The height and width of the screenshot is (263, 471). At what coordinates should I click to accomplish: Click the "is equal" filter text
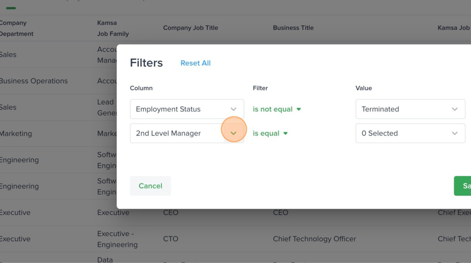[266, 133]
